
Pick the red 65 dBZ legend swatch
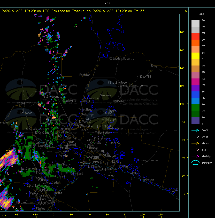coord(195,37)
